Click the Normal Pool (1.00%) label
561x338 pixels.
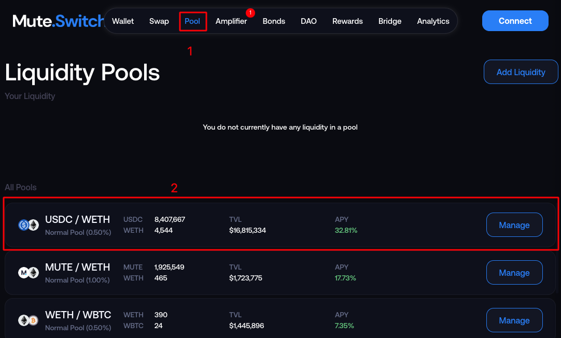pos(77,280)
